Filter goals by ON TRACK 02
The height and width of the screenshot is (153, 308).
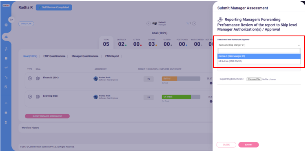122,42
